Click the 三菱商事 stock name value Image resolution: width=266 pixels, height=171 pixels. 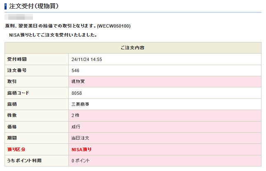[80, 104]
